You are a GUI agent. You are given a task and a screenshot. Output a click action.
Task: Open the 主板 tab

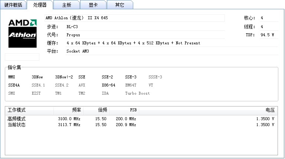67,5
